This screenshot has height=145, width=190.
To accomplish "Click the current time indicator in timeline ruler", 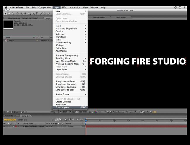I will click(86, 120).
